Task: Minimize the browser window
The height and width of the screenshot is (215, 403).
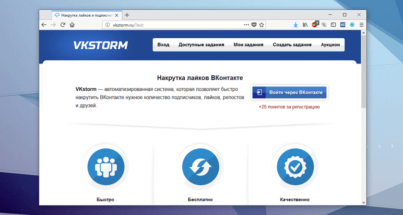Action: [330, 15]
